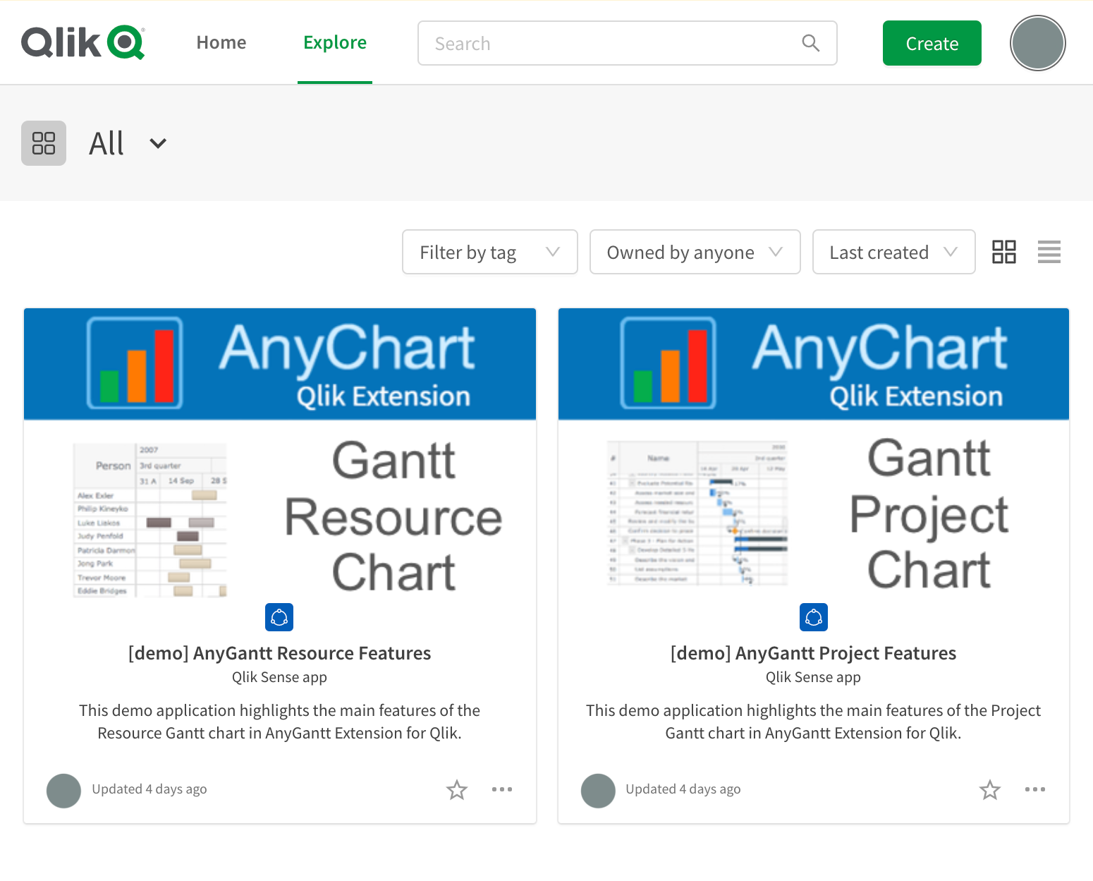Open [demo] AnyGantt Project Features title
Image resolution: width=1093 pixels, height=881 pixels.
pyautogui.click(x=813, y=653)
